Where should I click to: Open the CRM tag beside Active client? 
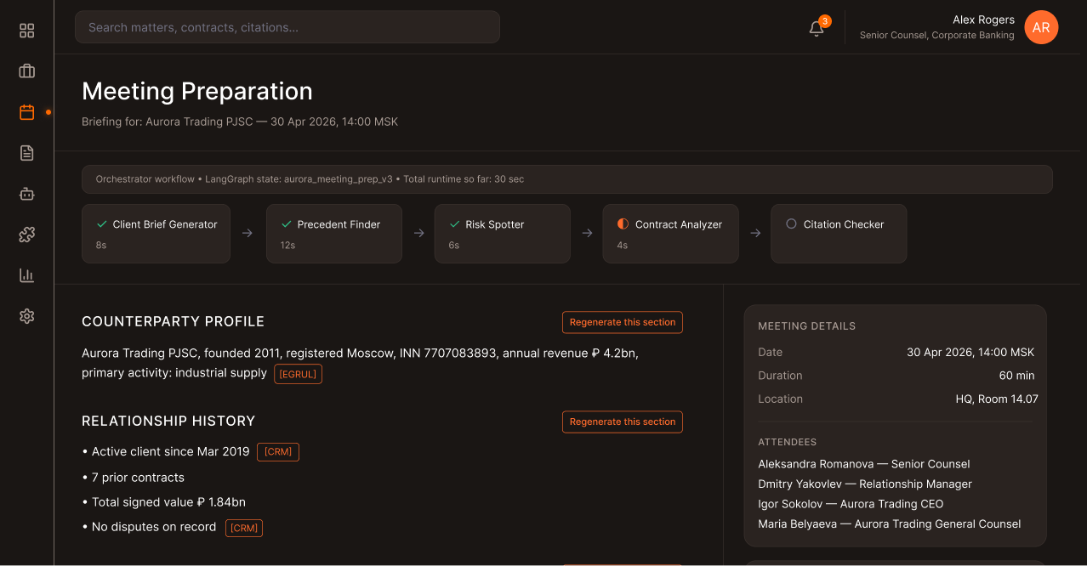click(x=278, y=452)
